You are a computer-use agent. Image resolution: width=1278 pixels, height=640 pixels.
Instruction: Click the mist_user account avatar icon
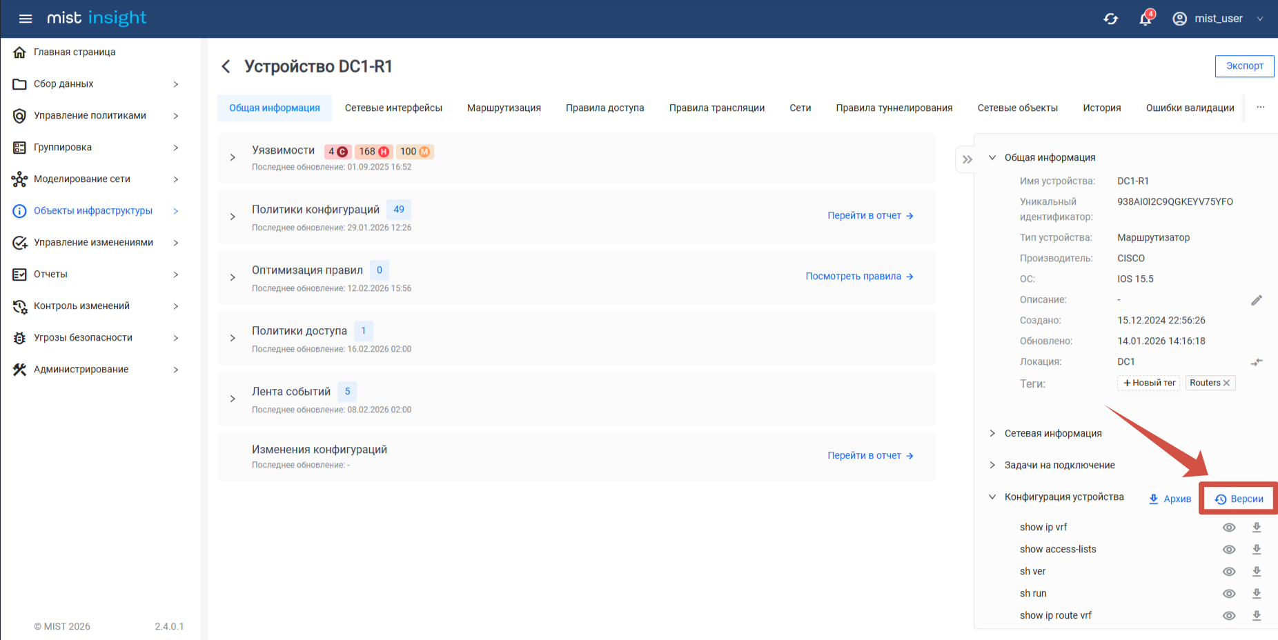(x=1180, y=19)
